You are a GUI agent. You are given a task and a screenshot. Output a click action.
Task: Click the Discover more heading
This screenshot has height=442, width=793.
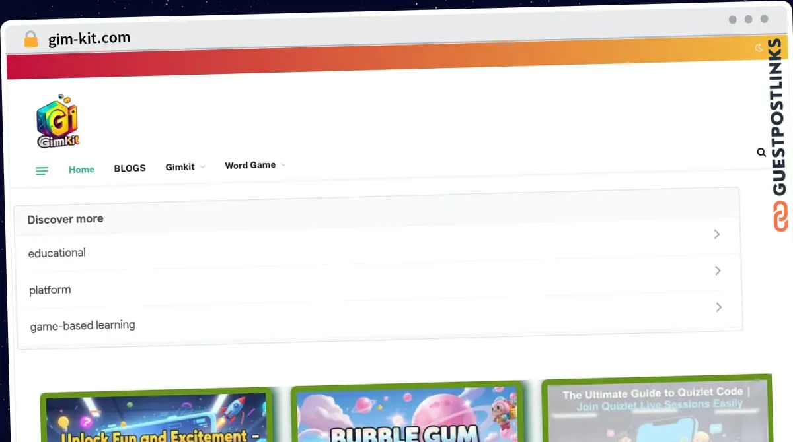pos(65,219)
